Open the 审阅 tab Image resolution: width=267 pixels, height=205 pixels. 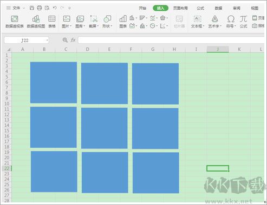coord(237,8)
